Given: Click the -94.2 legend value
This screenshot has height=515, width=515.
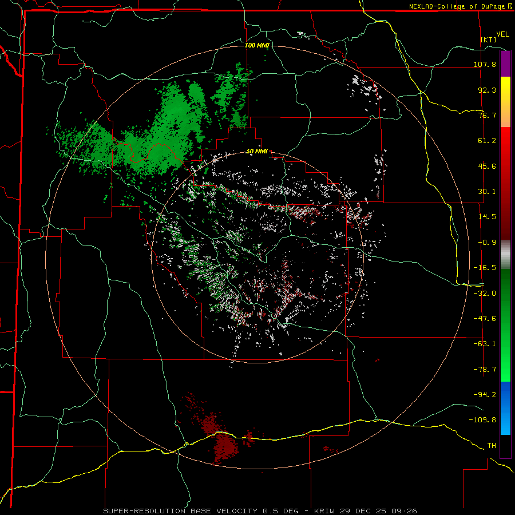Looking at the screenshot, I should click(485, 394).
